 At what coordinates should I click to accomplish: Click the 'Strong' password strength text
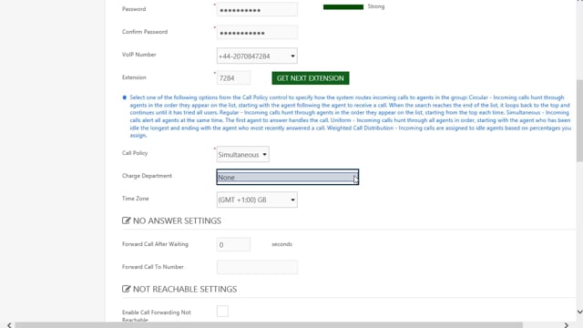coord(375,6)
